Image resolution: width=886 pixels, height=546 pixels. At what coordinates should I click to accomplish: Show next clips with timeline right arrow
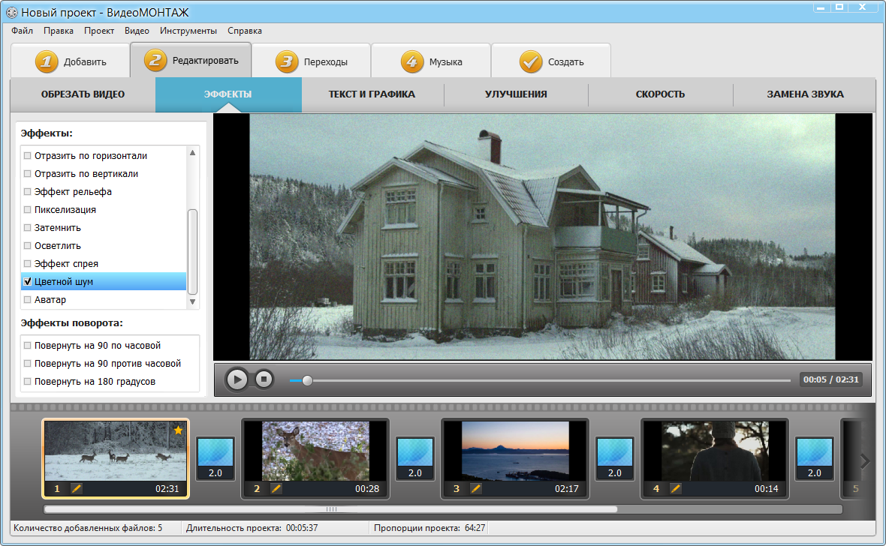click(864, 461)
